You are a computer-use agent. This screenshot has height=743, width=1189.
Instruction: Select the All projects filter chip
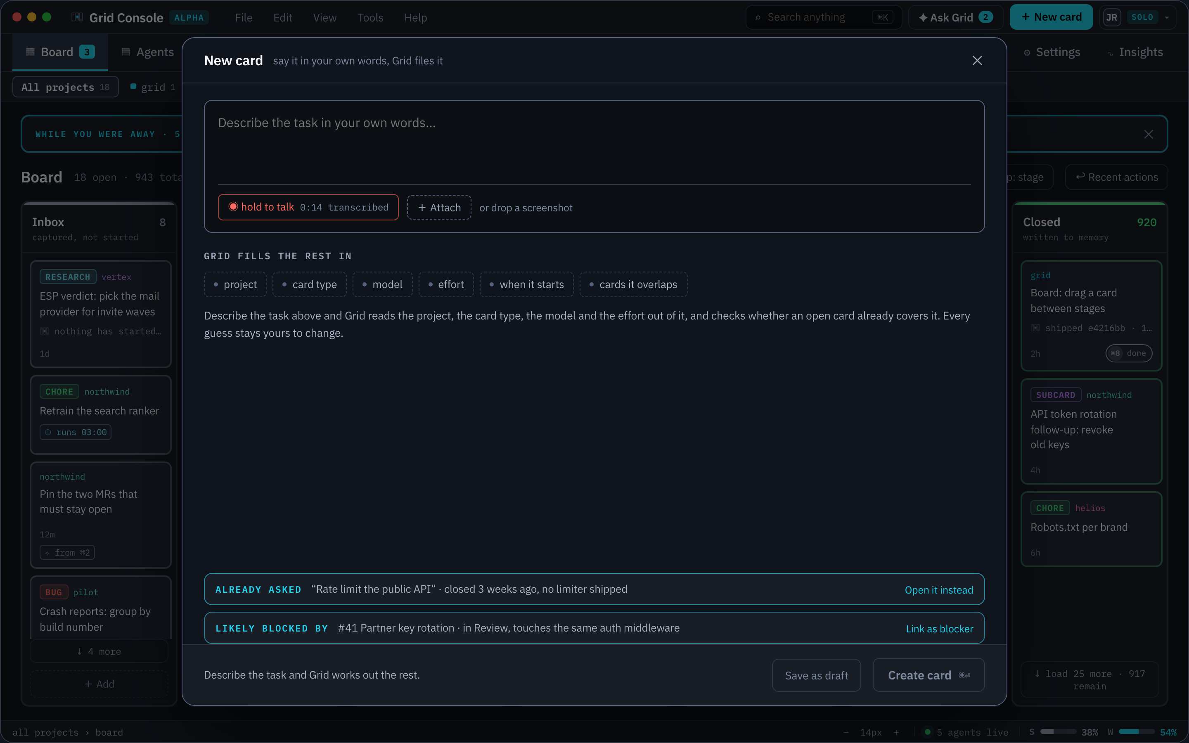point(65,87)
